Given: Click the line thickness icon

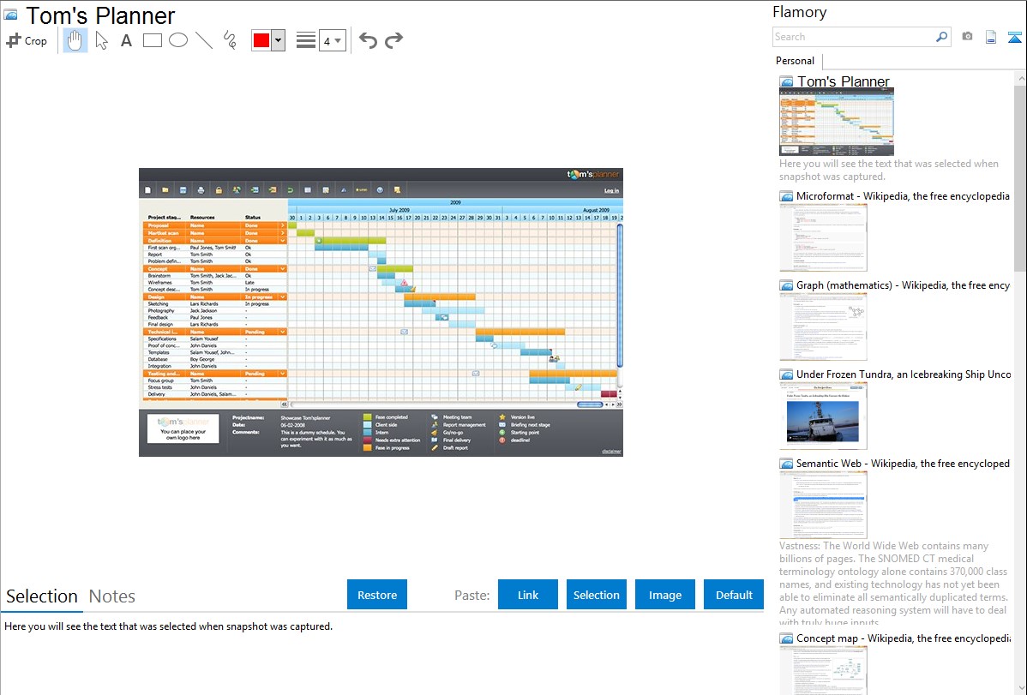Looking at the screenshot, I should [305, 40].
